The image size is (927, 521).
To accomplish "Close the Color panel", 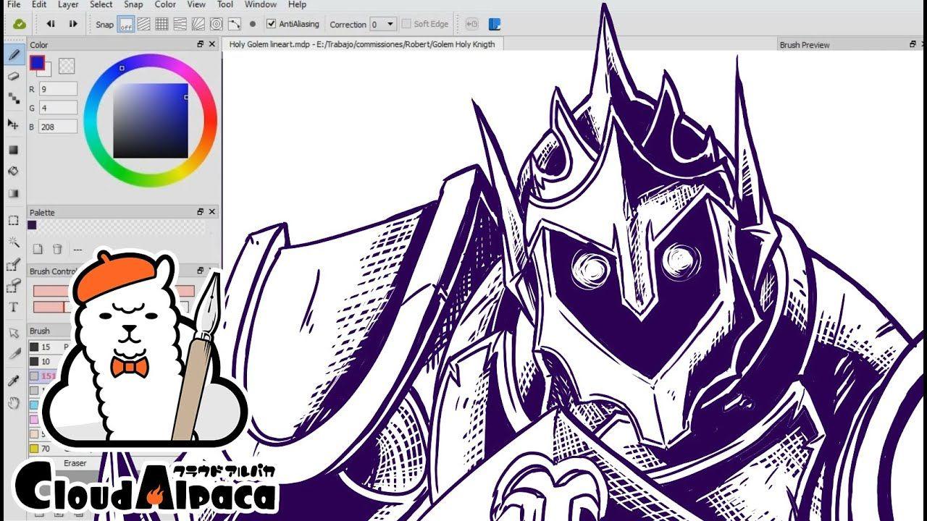I will (212, 44).
